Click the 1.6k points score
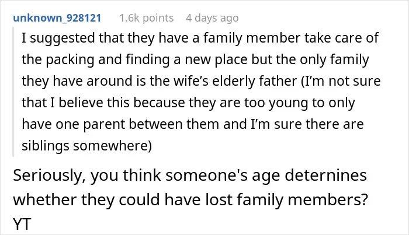This screenshot has width=409, height=235. (146, 18)
